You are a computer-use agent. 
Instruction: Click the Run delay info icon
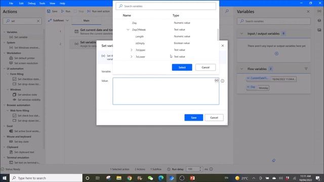[x=211, y=169]
